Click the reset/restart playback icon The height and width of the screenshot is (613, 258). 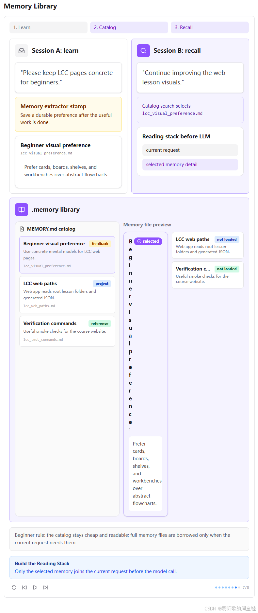[14, 587]
